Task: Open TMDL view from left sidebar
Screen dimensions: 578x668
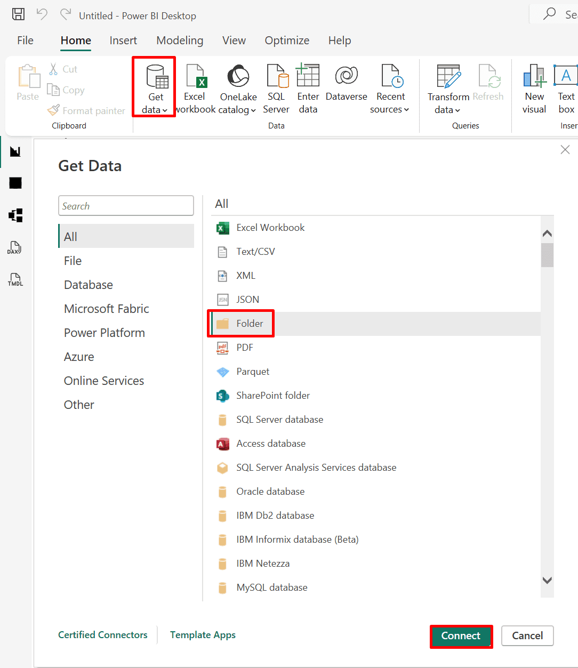Action: click(15, 280)
